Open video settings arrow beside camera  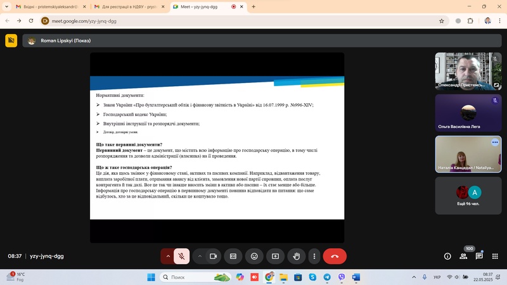[200, 256]
